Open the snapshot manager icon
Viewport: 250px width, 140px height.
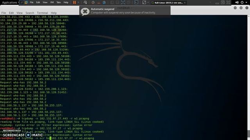104,2
